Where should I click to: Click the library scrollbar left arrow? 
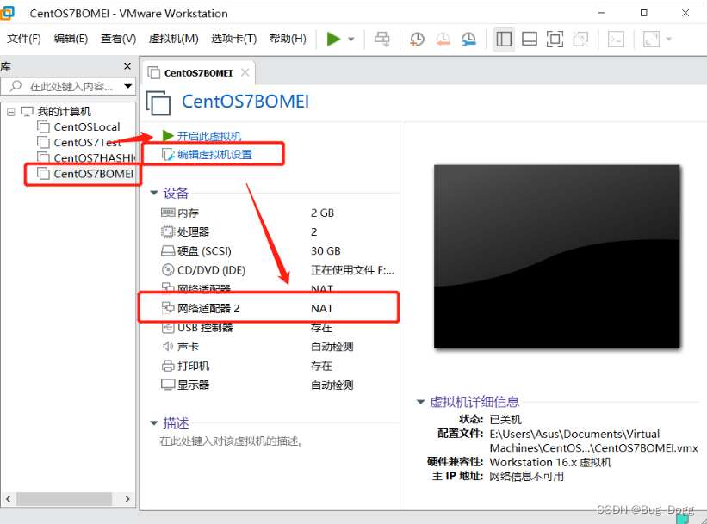(x=9, y=499)
